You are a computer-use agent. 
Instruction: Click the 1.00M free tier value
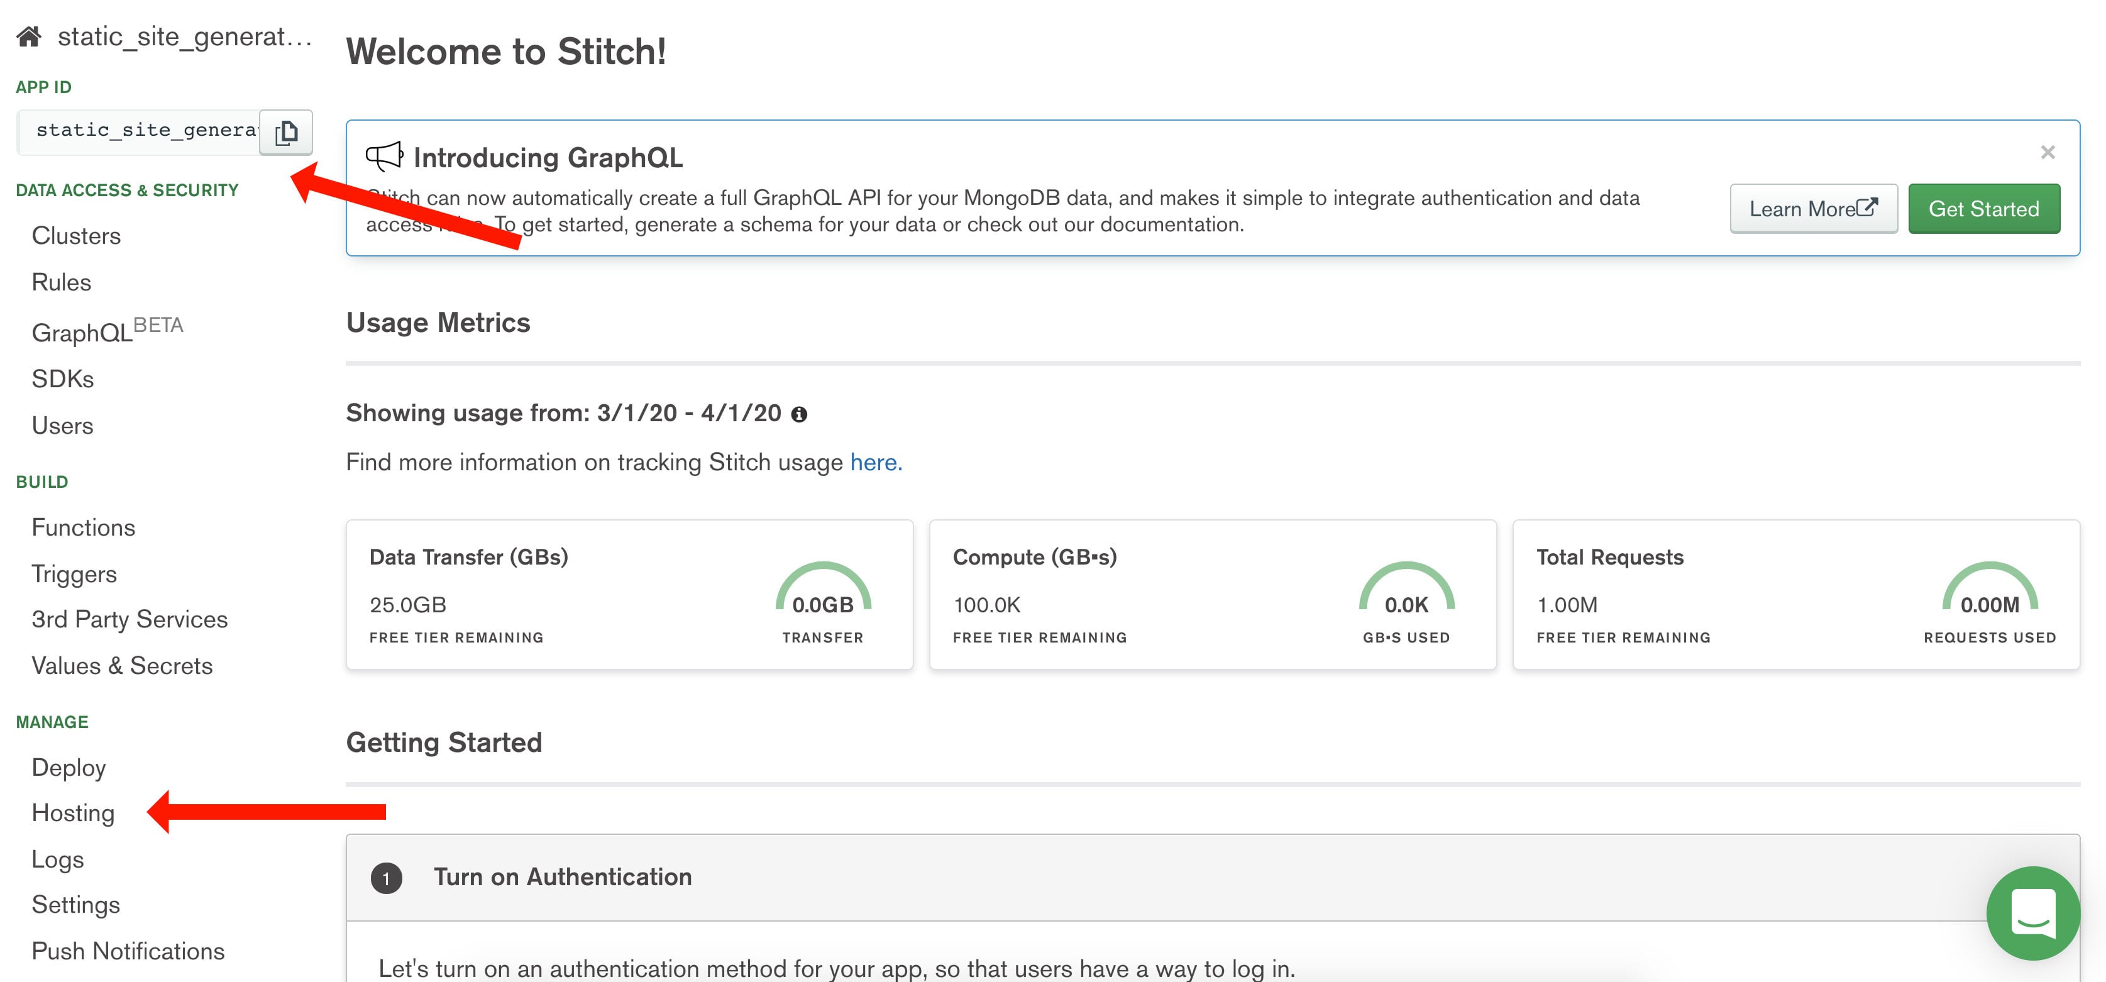pos(1567,605)
